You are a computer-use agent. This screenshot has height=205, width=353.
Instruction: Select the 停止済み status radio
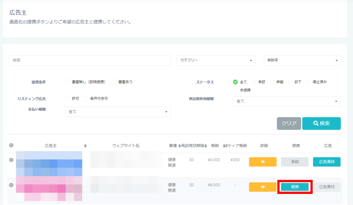(308, 82)
